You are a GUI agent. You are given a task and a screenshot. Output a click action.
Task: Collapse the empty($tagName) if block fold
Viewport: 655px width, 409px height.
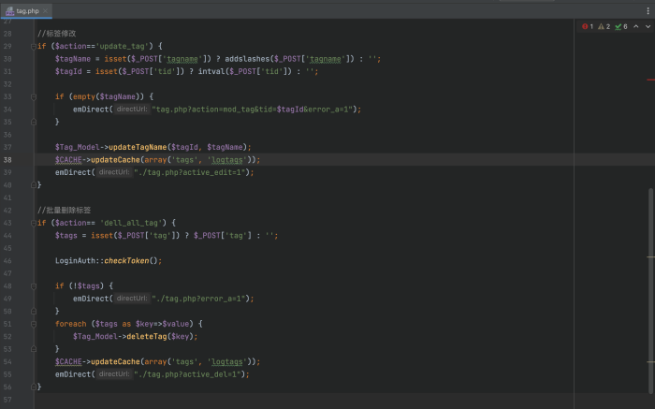34,97
